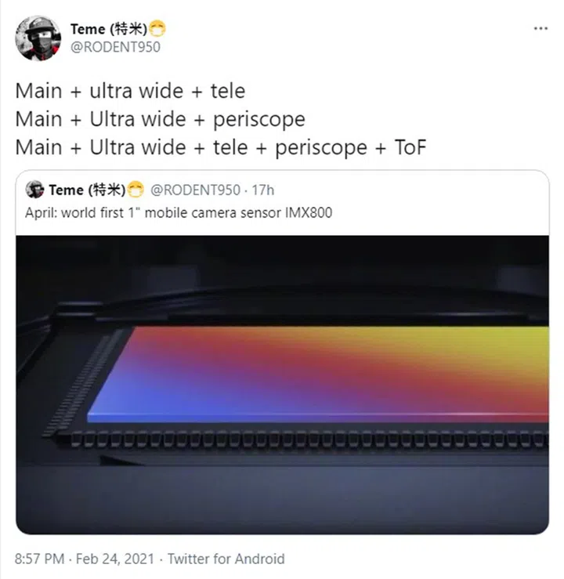Click Teme name inside the quoted tweet

(x=87, y=190)
